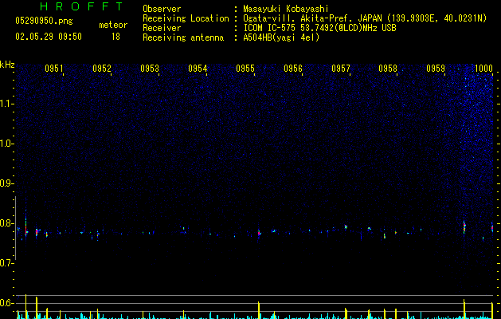Click the 1000 time marker
The height and width of the screenshot is (319, 501).
(483, 69)
